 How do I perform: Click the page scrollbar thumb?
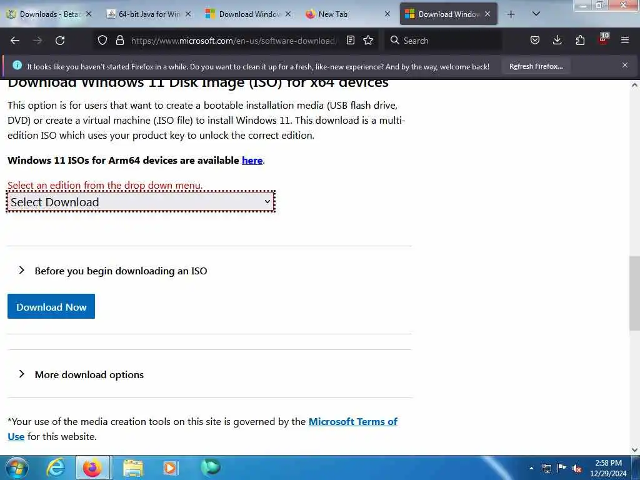click(634, 293)
